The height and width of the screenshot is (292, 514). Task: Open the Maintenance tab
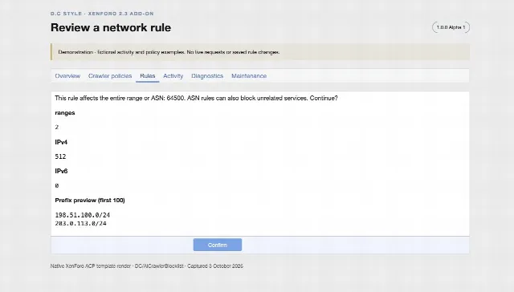click(x=249, y=76)
